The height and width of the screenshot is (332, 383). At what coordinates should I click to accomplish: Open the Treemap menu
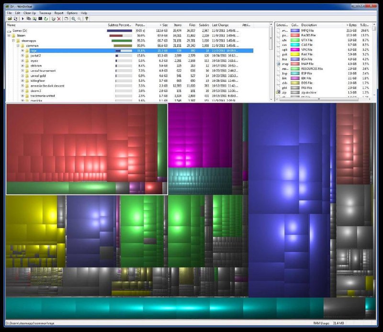45,13
